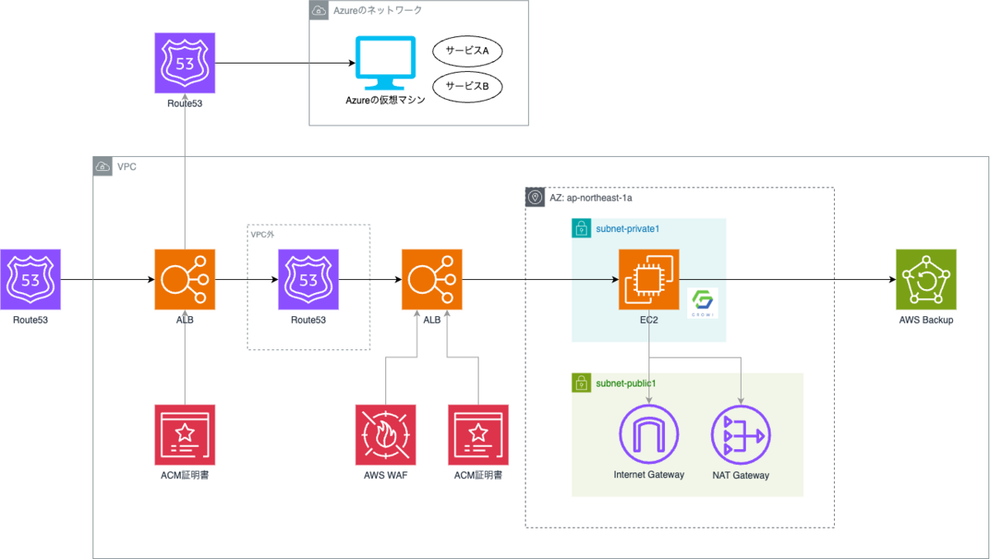
Task: Click the 'Azureのネットワーク' group title
Action: tap(377, 10)
